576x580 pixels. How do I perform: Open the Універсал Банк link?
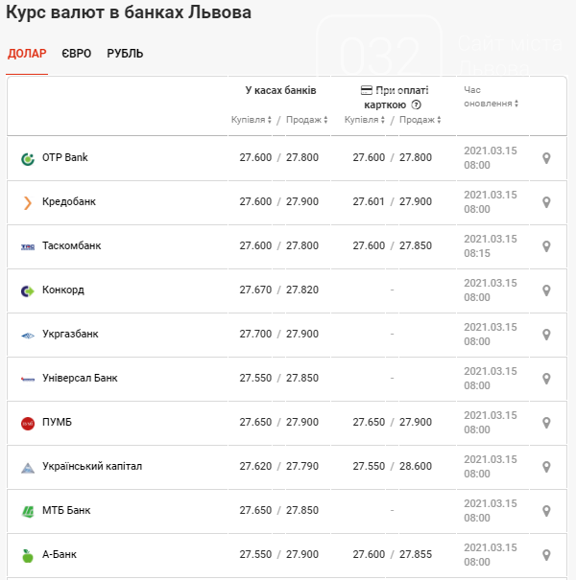click(x=80, y=378)
